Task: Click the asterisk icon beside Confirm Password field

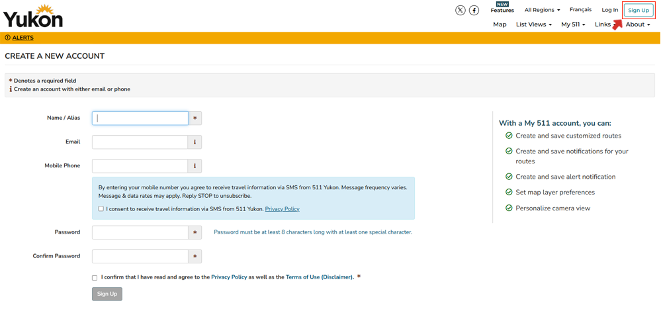Action: click(x=195, y=257)
